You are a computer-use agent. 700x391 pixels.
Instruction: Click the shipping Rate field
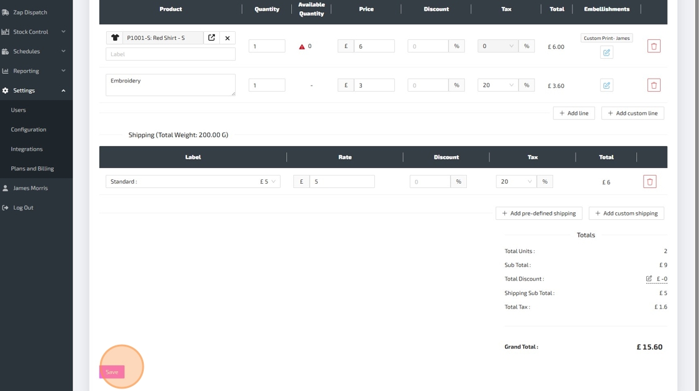tap(342, 182)
